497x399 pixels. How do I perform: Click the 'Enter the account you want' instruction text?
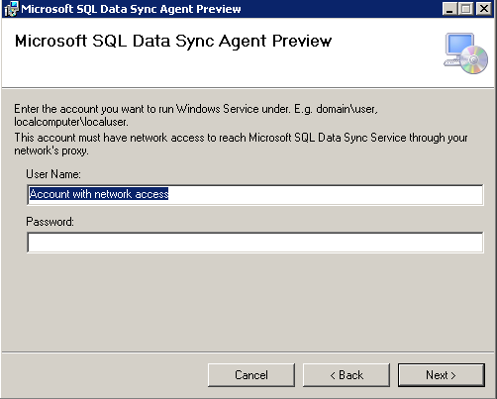tap(196, 115)
